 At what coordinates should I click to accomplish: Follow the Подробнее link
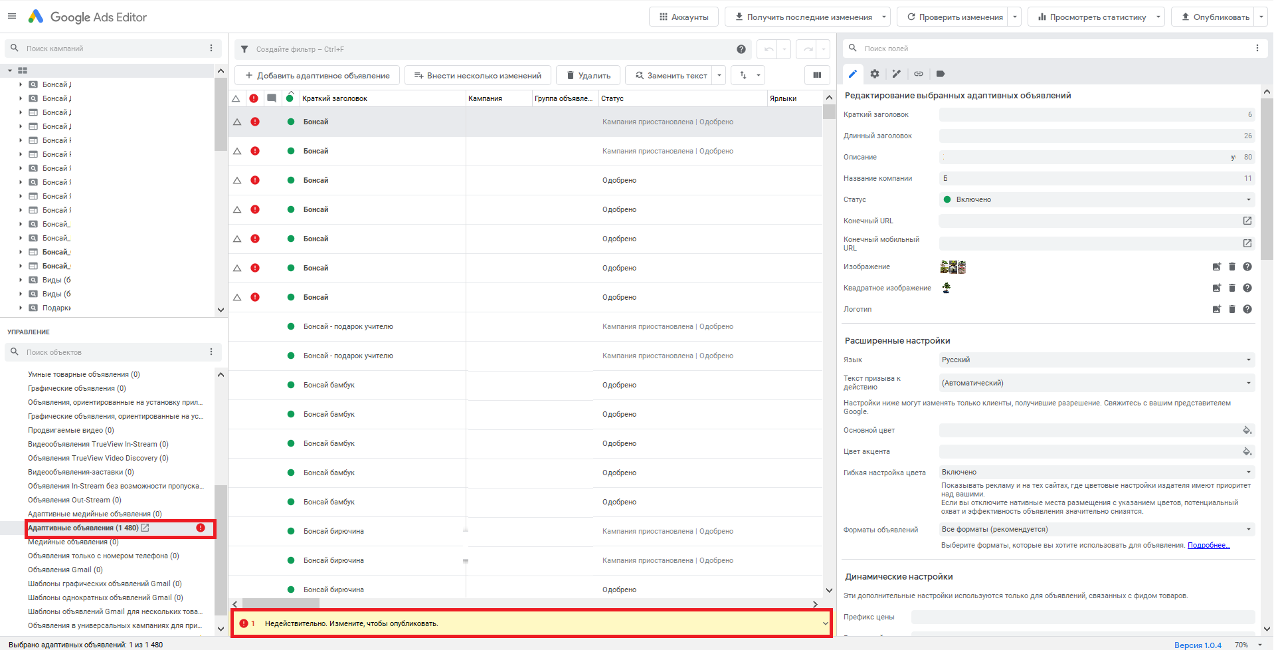pos(1208,545)
